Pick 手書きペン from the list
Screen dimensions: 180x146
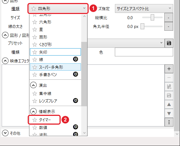[55, 75]
